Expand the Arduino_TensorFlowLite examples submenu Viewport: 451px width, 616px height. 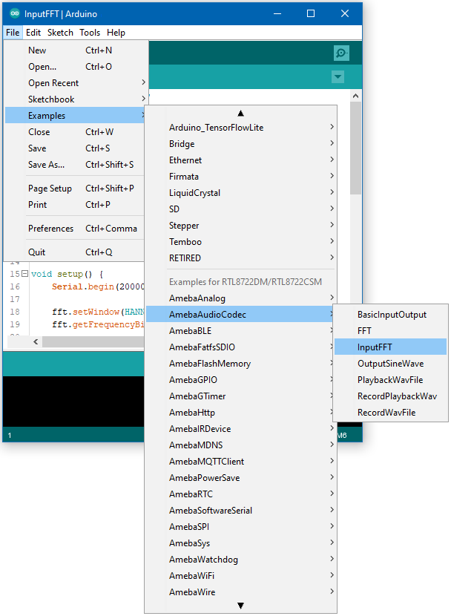(x=216, y=128)
